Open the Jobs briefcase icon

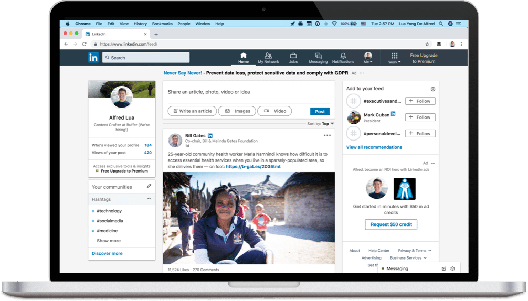click(293, 56)
